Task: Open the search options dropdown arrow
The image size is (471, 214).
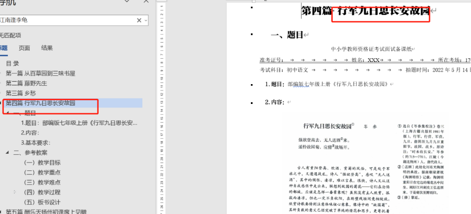Action: pos(146,20)
